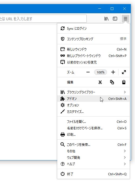Viewport: 135px width, 182px height.
Task: Open the library toolbar icon
Action: (106, 19)
